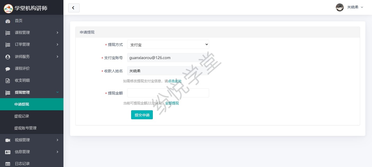This screenshot has height=167, width=372.
Task: Click the 申请提现 panel header text
Action: [x=87, y=32]
